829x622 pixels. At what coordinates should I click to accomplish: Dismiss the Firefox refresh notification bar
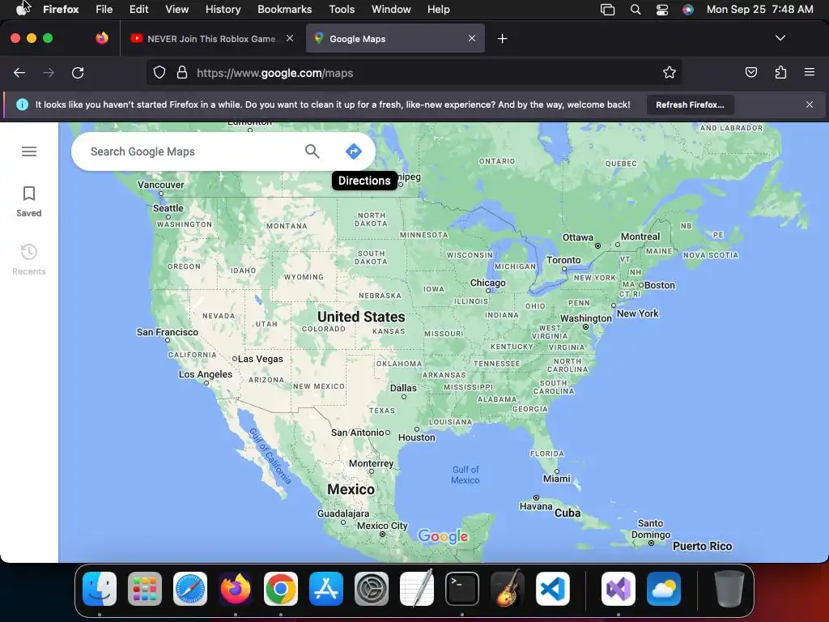[x=810, y=104]
